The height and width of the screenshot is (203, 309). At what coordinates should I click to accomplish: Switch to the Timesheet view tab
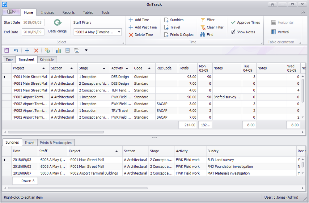click(x=26, y=60)
